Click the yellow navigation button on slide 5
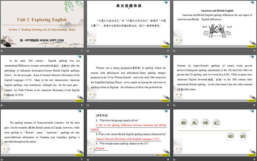Image resolution: width=257 pixels, height=161 pixels. pyautogui.click(x=165, y=101)
